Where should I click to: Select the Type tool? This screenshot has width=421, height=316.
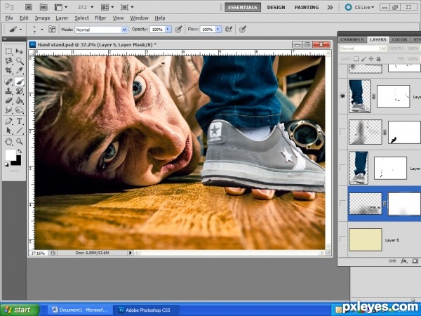20,121
